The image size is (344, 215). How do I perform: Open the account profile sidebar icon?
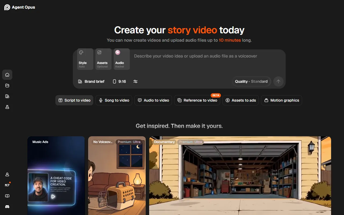coord(7,174)
